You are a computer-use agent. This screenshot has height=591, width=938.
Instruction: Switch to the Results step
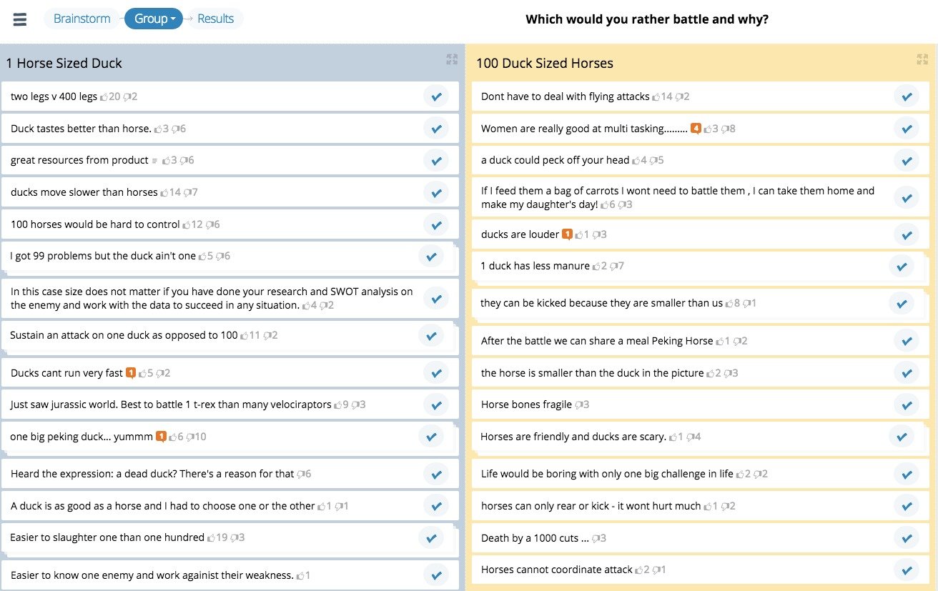(x=216, y=19)
